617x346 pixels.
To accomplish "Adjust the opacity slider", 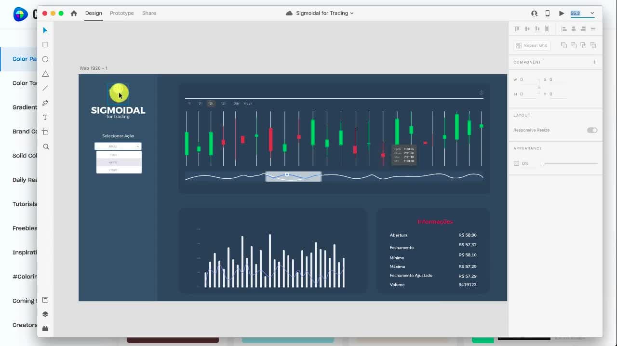I will 569,163.
